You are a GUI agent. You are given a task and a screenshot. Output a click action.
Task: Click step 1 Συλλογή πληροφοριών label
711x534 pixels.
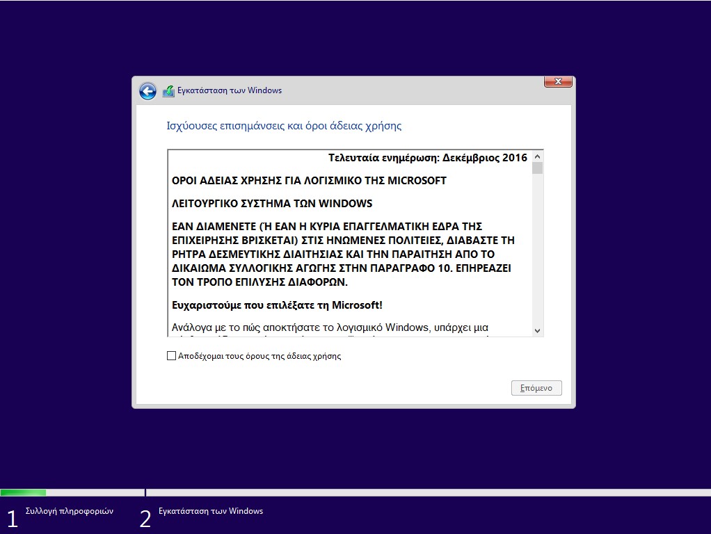70,511
